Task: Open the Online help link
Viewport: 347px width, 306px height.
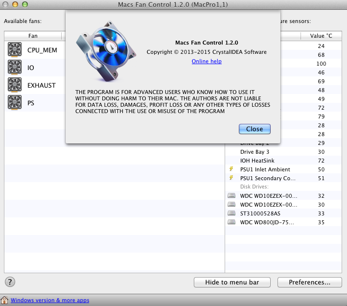Action: tap(207, 61)
